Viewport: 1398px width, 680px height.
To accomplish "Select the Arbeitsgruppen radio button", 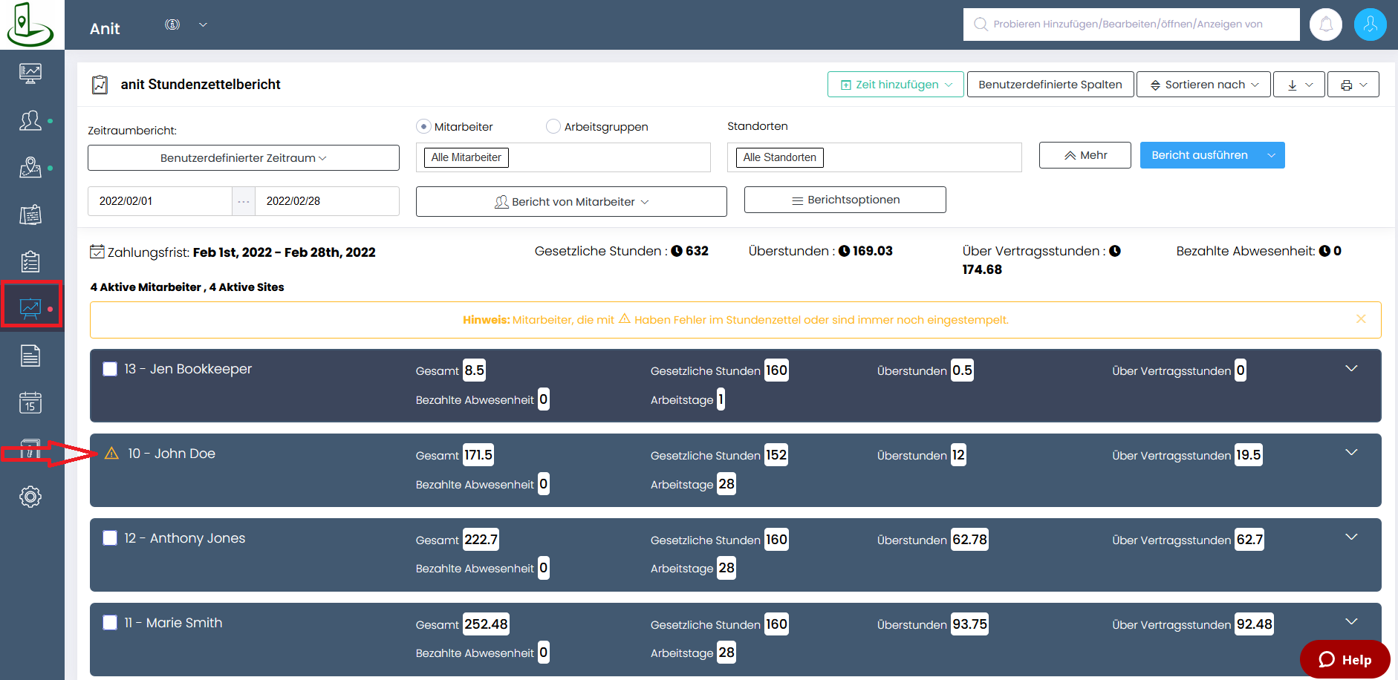I will click(x=553, y=127).
